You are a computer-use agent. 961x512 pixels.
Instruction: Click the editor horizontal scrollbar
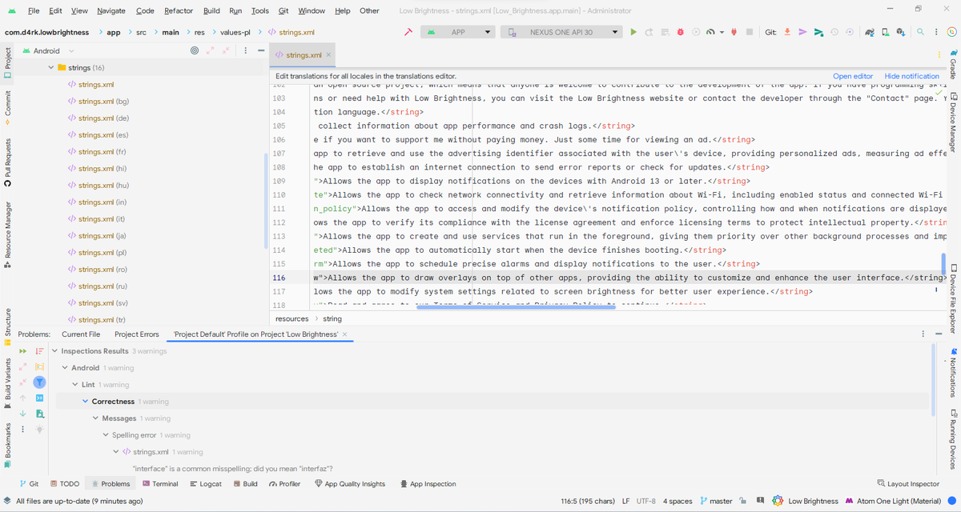tap(517, 307)
